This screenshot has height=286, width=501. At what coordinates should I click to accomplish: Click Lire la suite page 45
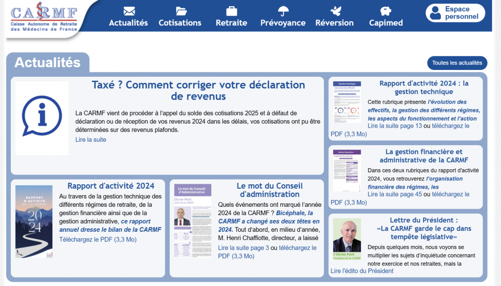(x=395, y=194)
